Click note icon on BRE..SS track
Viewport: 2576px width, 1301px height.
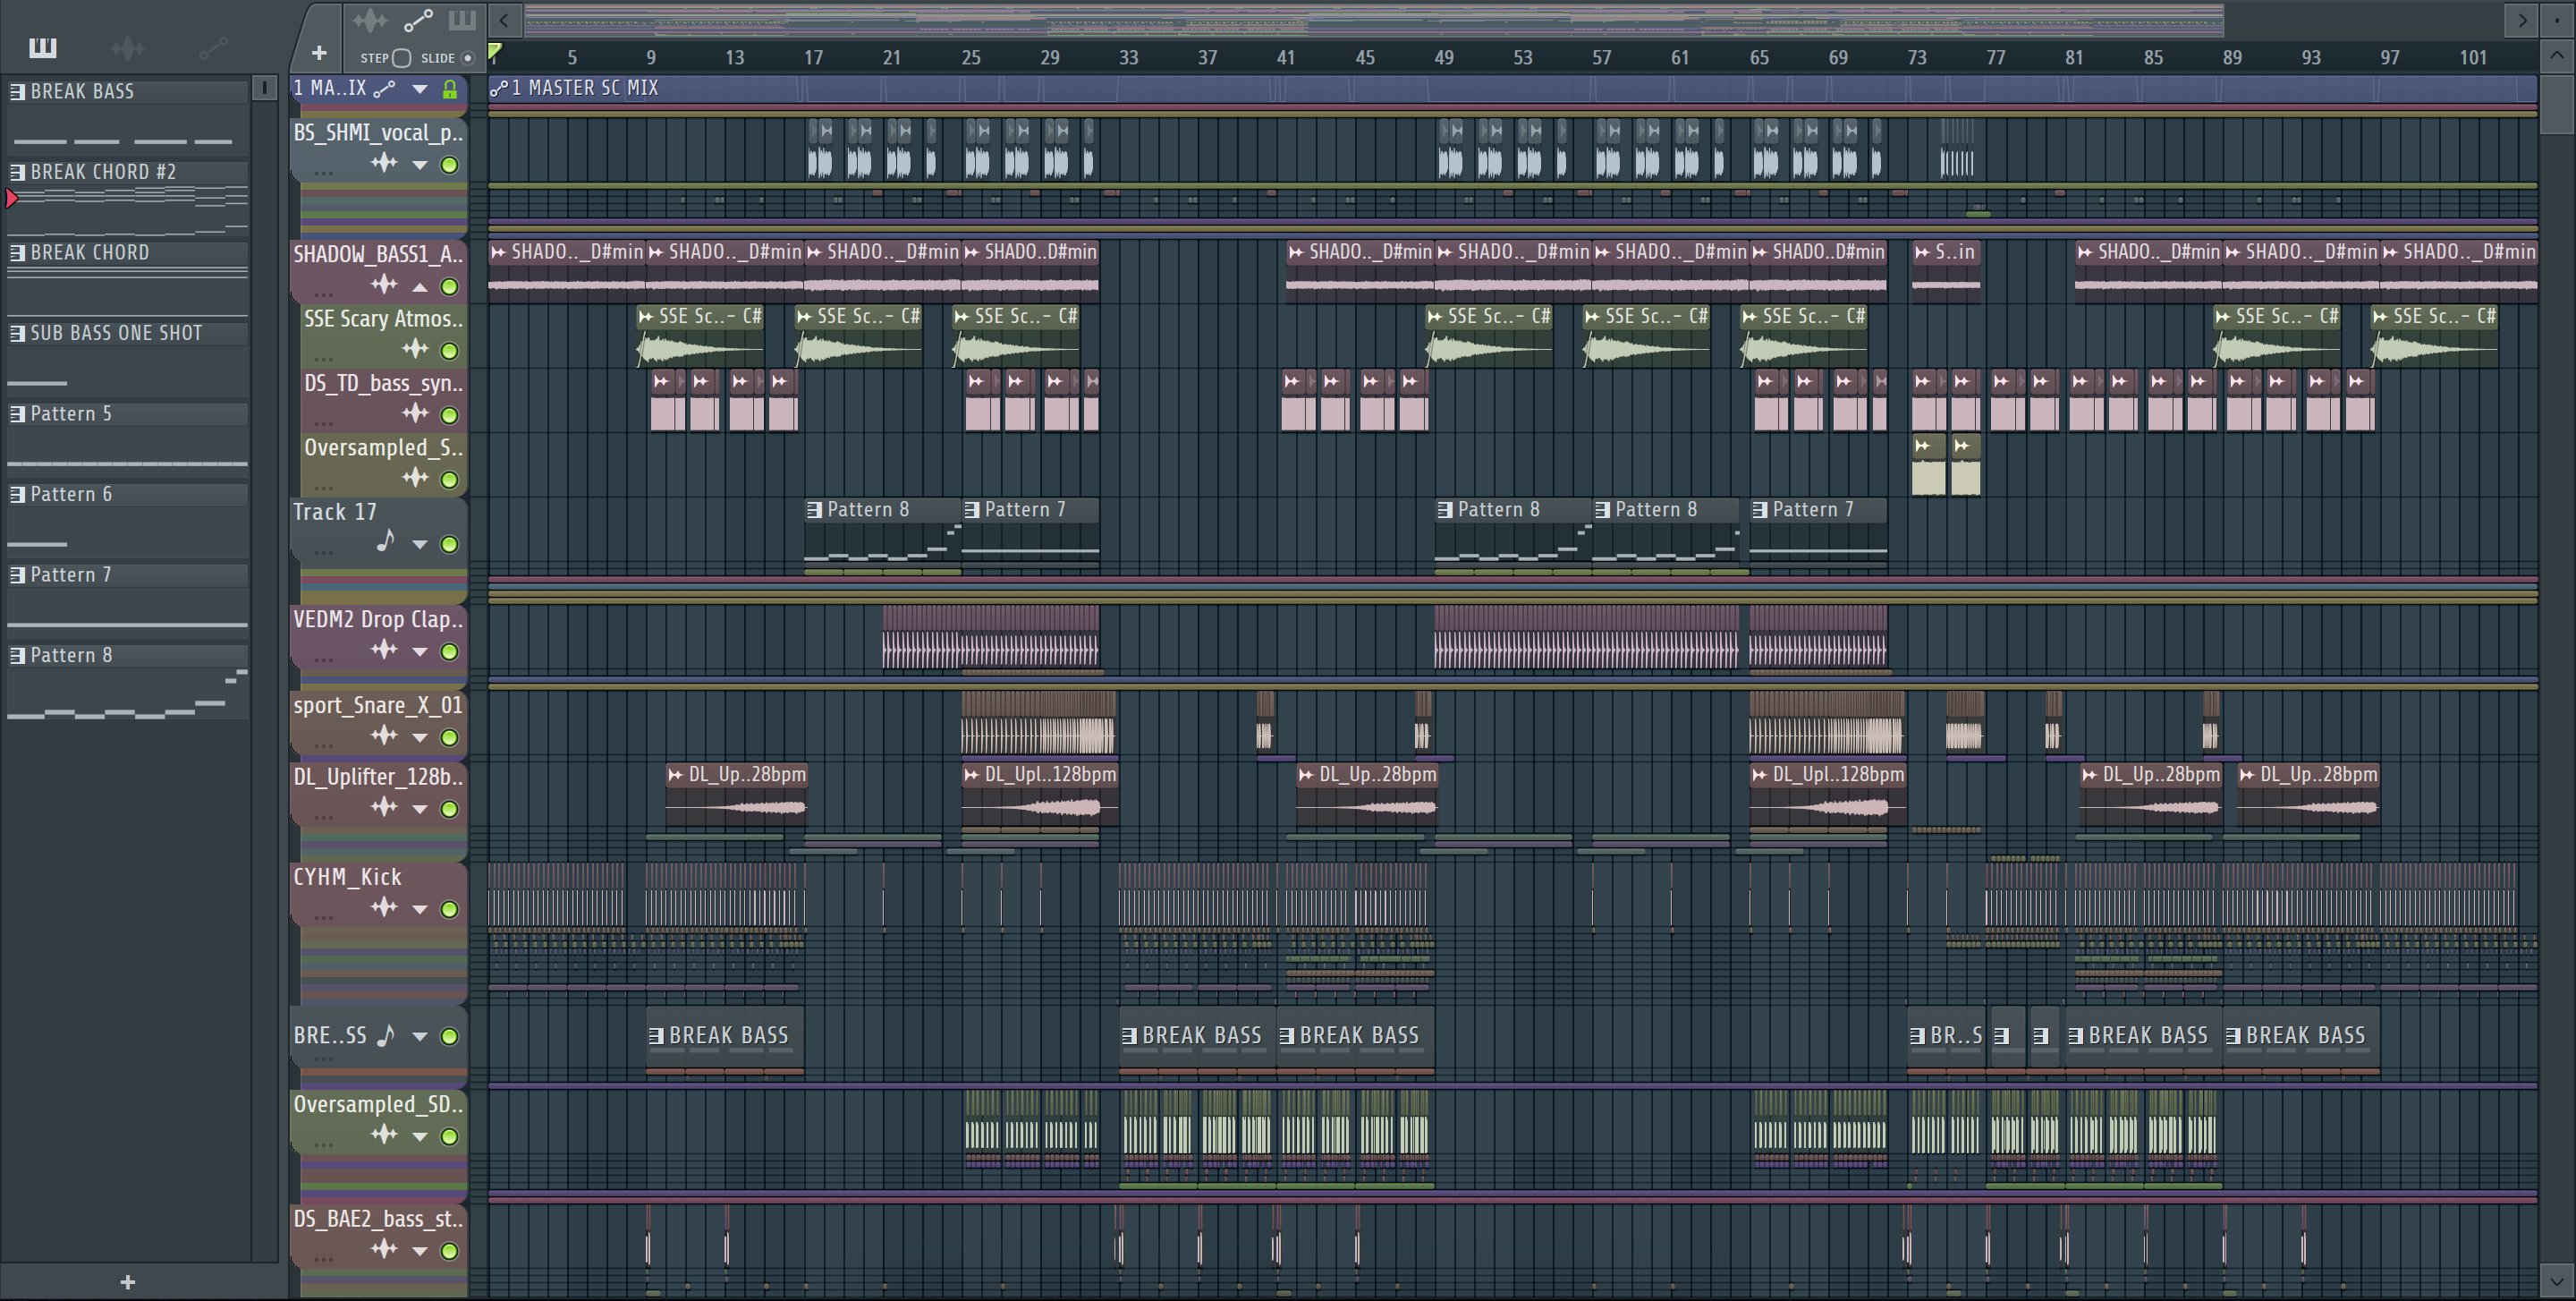click(x=386, y=1035)
